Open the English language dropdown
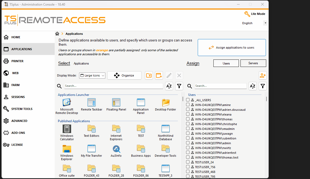This screenshot has height=179, width=310. (x=265, y=23)
